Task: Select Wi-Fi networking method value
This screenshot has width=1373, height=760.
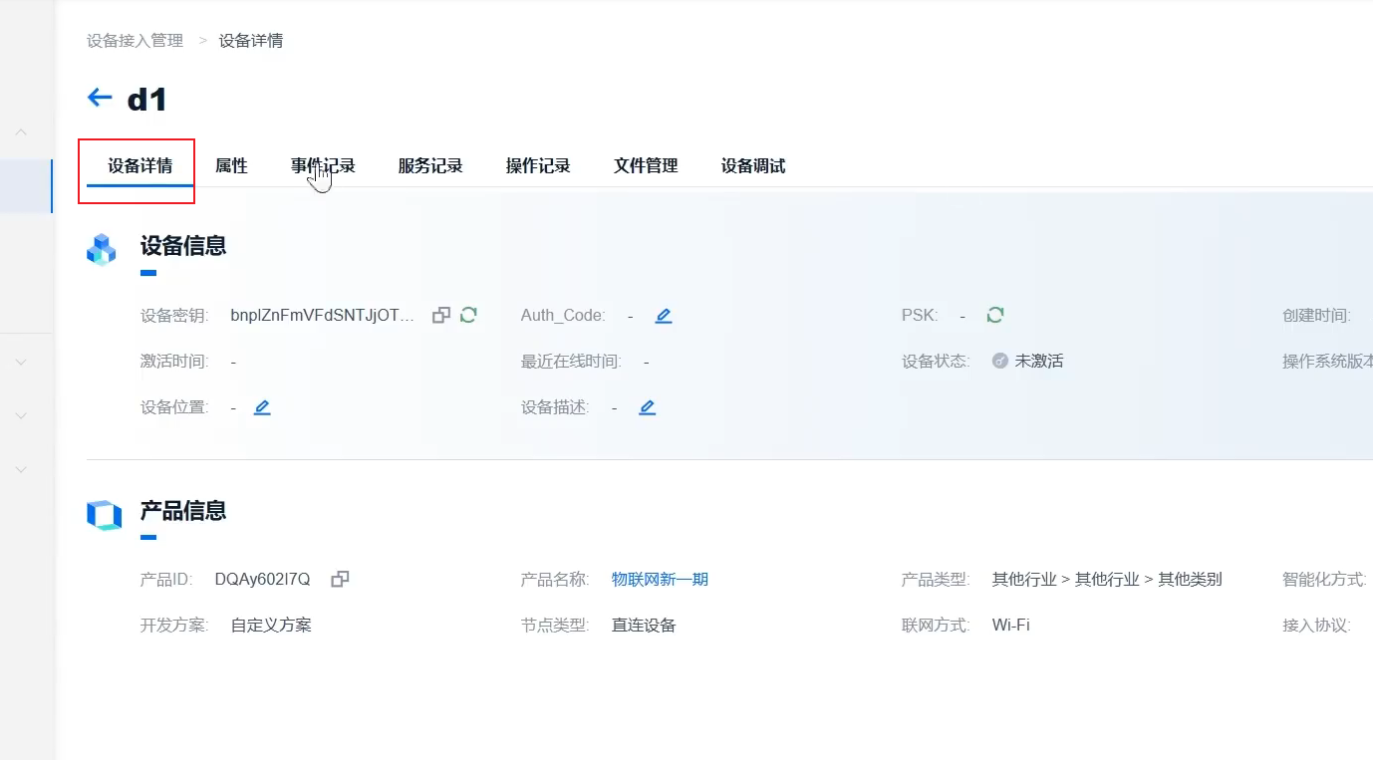Action: [x=1010, y=626]
